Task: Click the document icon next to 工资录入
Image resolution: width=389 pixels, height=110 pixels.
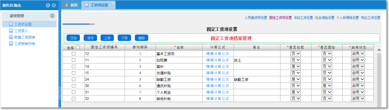Action: click(x=11, y=31)
